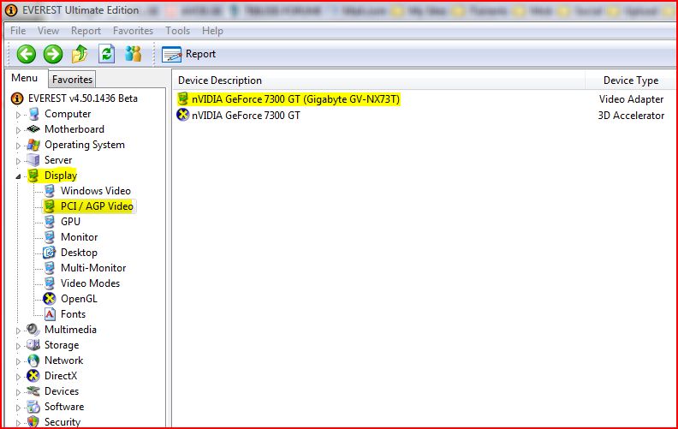Screen dimensions: 678x429
Task: Expand the Server tree node
Action: point(18,161)
